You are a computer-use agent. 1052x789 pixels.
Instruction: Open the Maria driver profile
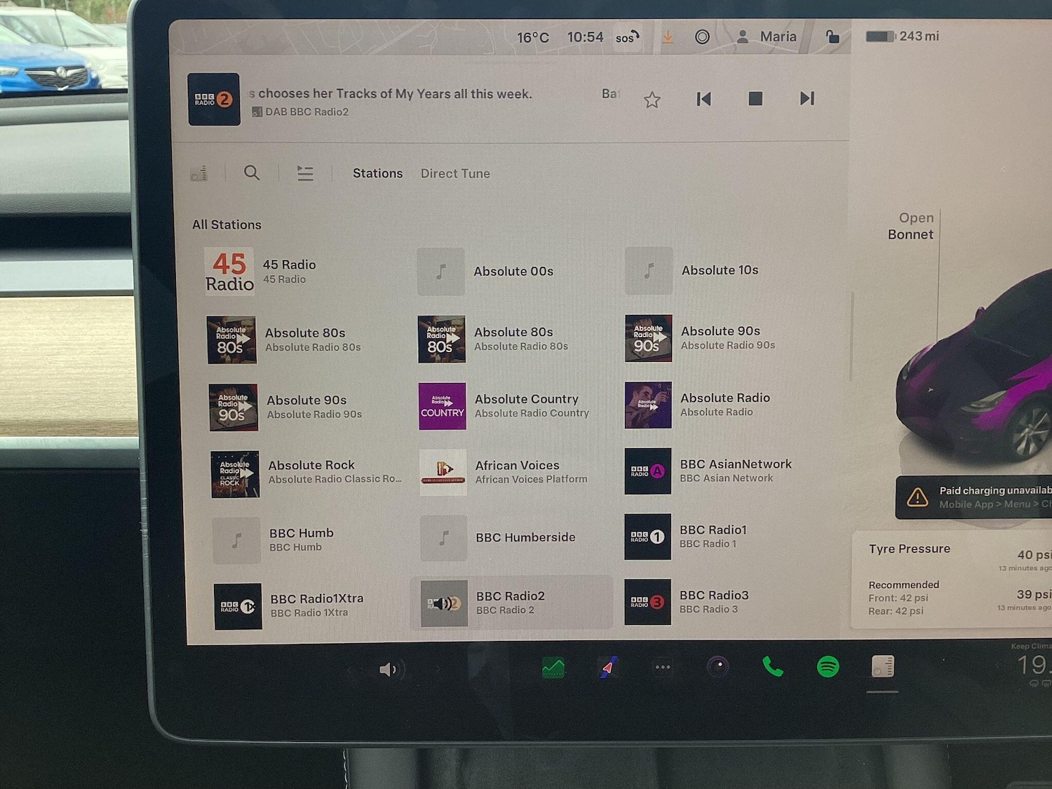pyautogui.click(x=766, y=37)
